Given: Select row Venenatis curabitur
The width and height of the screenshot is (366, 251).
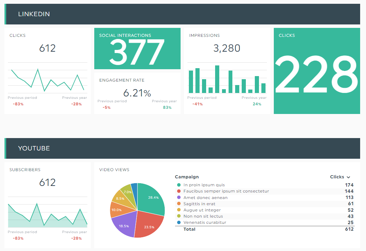Looking at the screenshot, I should pos(265,222).
